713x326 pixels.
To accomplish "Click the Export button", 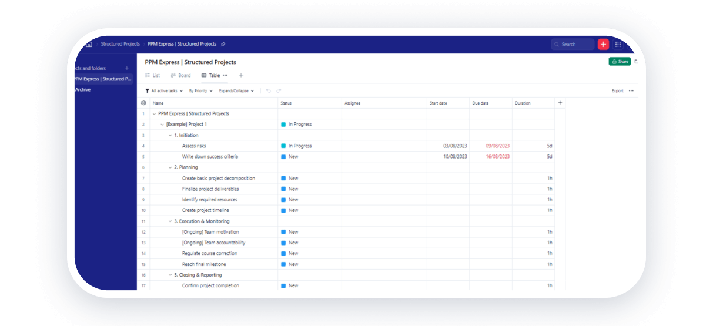I will (617, 91).
